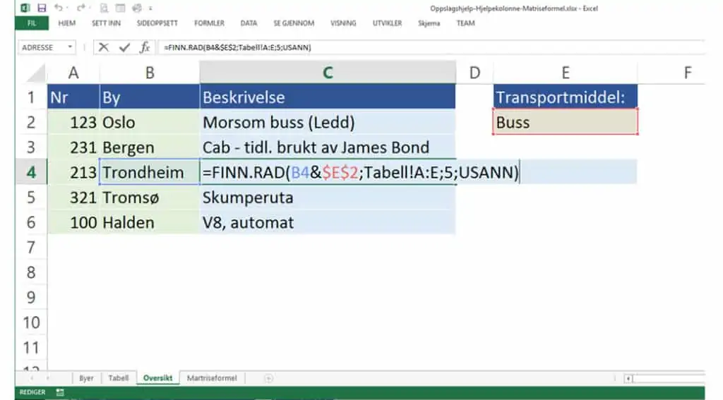Click the table-style icon in quick access toolbar
This screenshot has width=723, height=400.
[120, 8]
